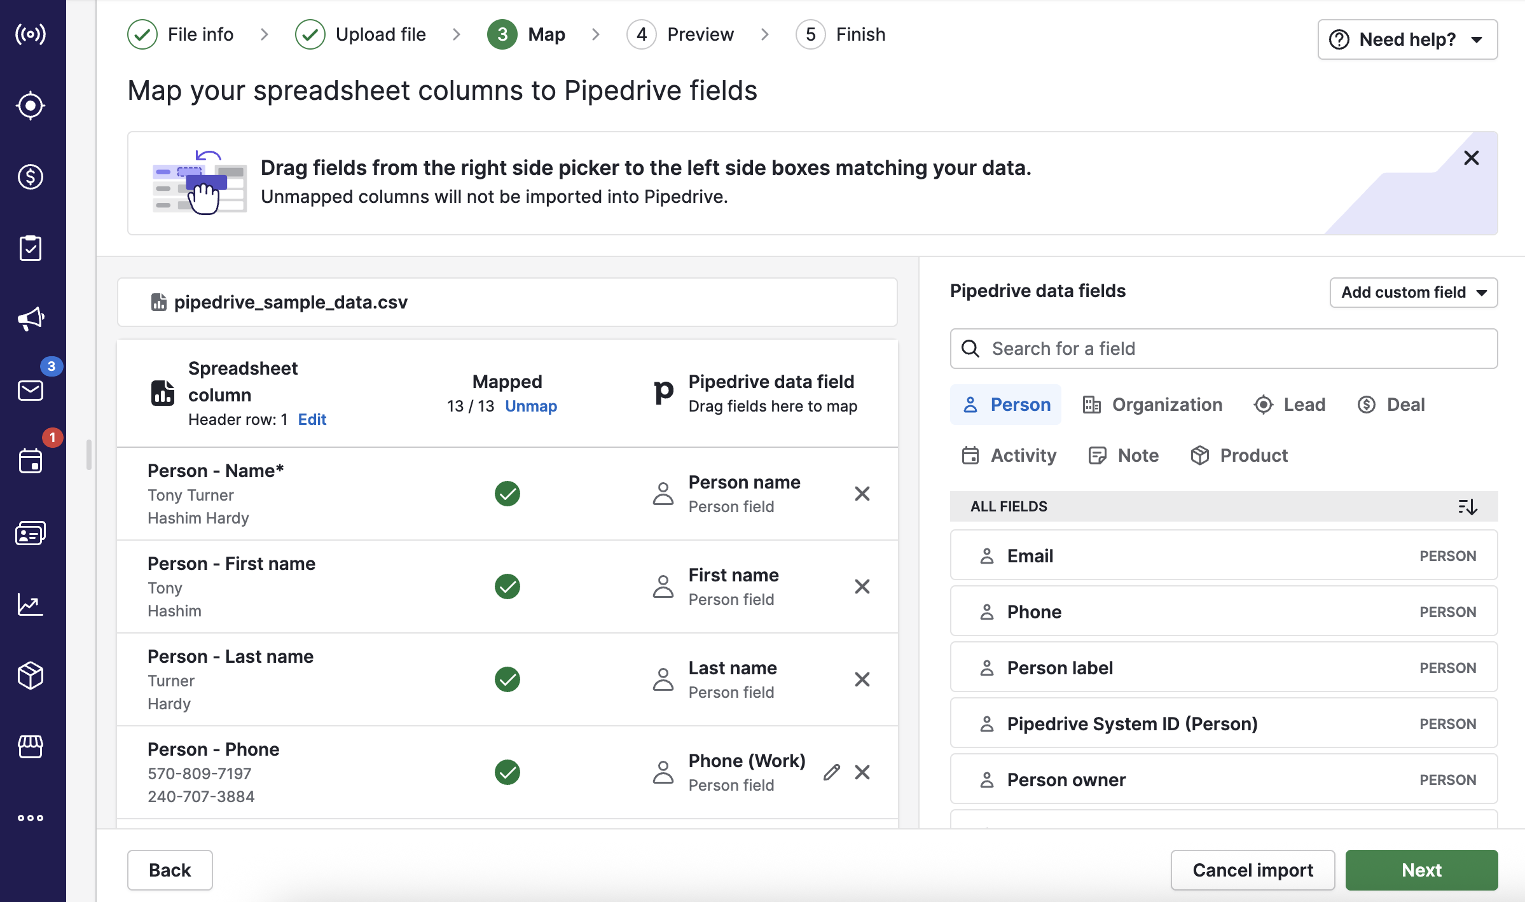
Task: Select the Lead fields tab
Action: pyautogui.click(x=1290, y=405)
